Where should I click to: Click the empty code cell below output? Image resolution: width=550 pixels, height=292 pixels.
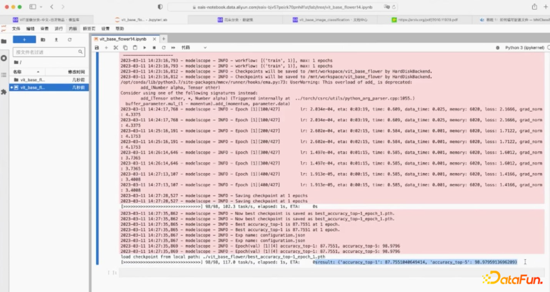[x=332, y=273]
